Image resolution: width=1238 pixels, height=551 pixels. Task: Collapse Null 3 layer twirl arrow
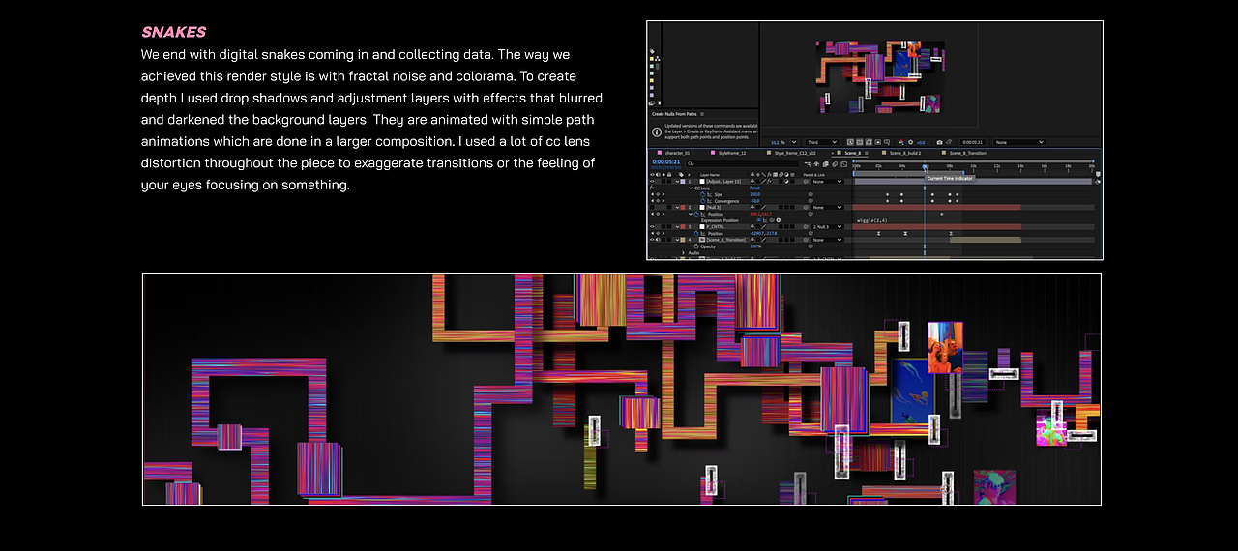pyautogui.click(x=677, y=207)
